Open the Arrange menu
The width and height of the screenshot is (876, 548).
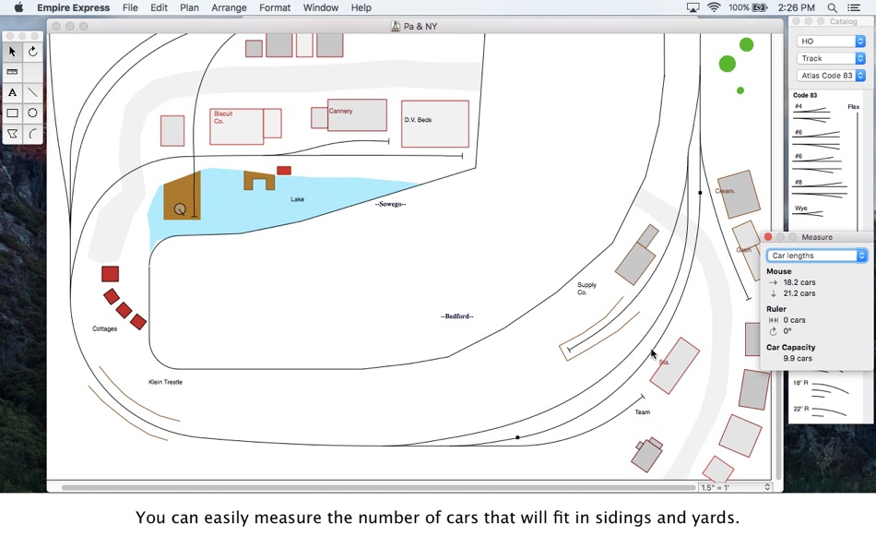point(229,7)
